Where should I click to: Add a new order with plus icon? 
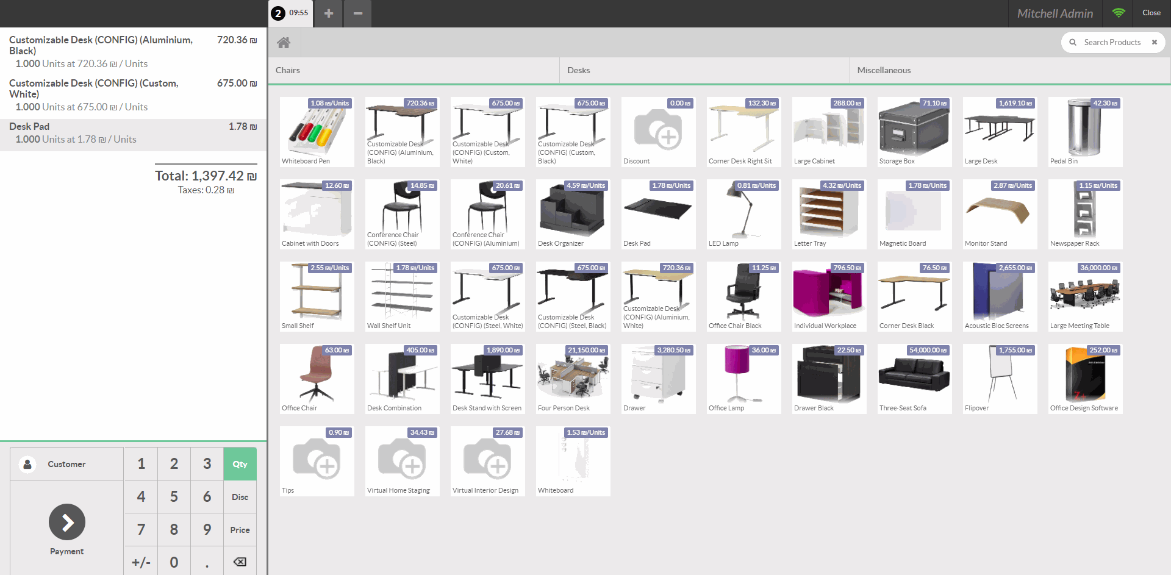329,13
